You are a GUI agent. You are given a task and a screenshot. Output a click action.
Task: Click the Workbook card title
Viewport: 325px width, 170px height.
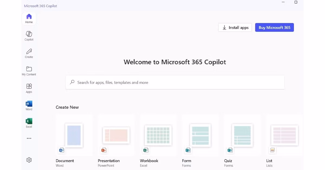click(149, 161)
